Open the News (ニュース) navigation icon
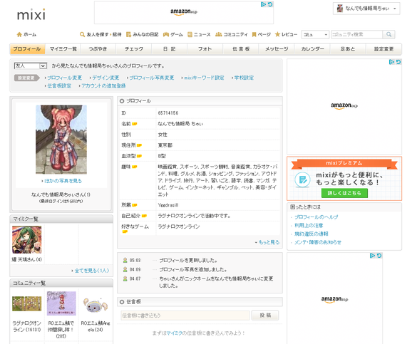The height and width of the screenshot is (344, 417). [x=190, y=34]
